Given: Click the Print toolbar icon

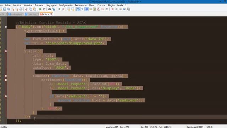Looking at the screenshot, I should tap(21, 9).
